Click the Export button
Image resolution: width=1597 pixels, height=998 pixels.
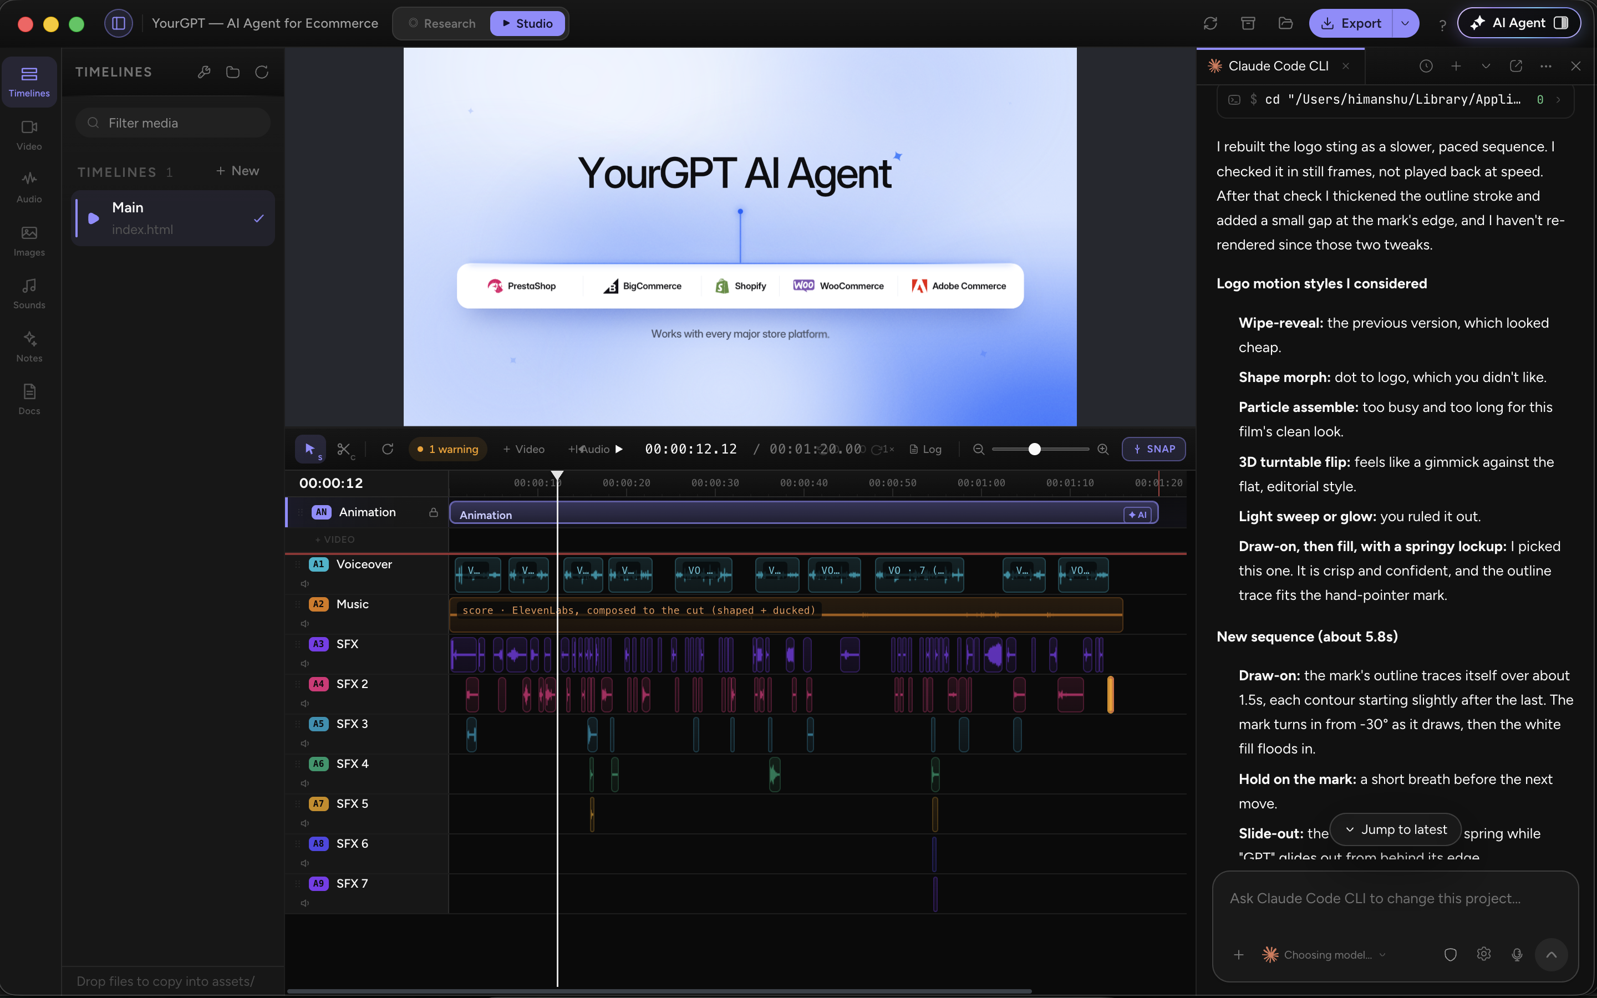click(x=1351, y=23)
